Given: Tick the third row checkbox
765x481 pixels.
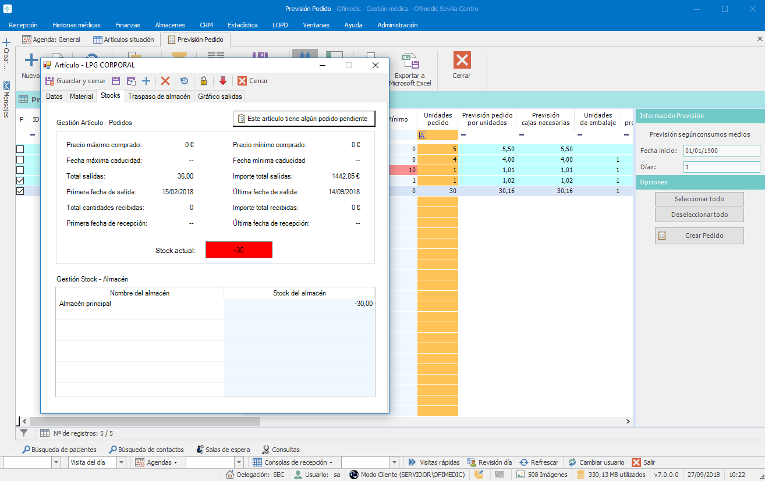Looking at the screenshot, I should coord(20,170).
